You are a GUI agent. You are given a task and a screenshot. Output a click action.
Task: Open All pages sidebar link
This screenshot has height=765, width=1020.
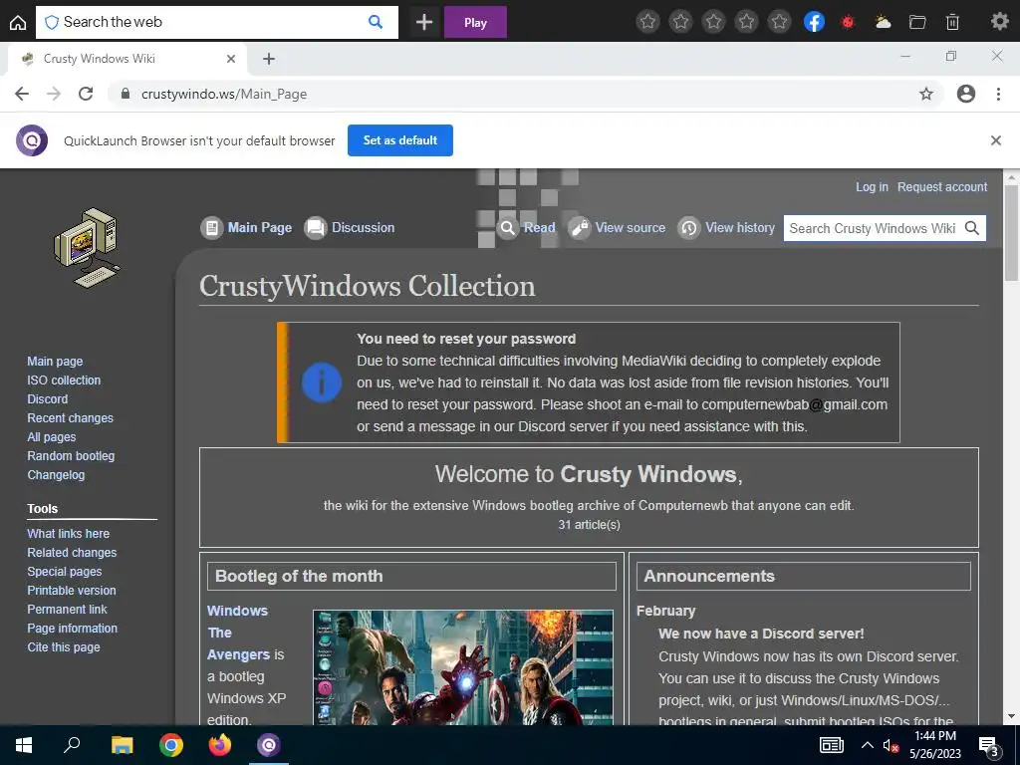(x=52, y=437)
